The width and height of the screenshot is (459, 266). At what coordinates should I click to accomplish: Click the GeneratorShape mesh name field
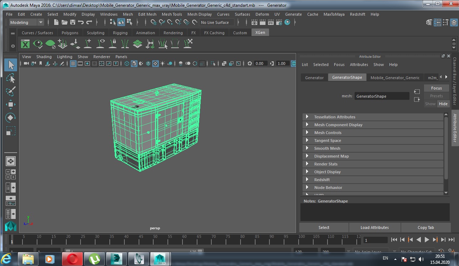coord(382,96)
